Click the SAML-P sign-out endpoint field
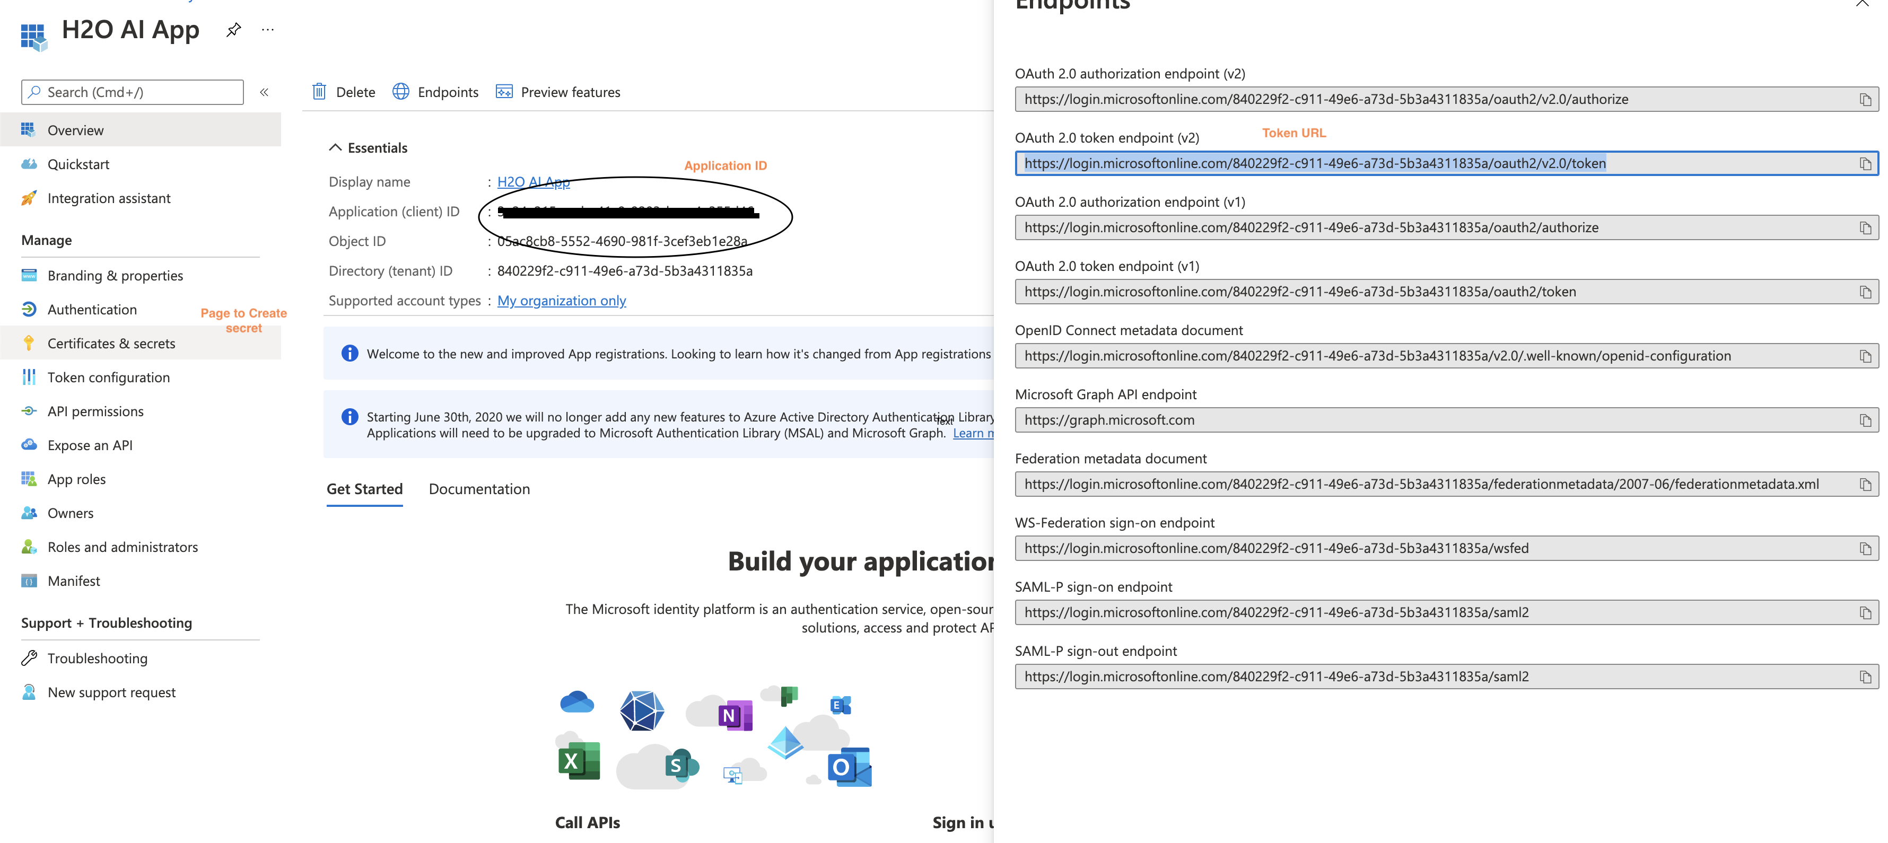 point(1446,676)
